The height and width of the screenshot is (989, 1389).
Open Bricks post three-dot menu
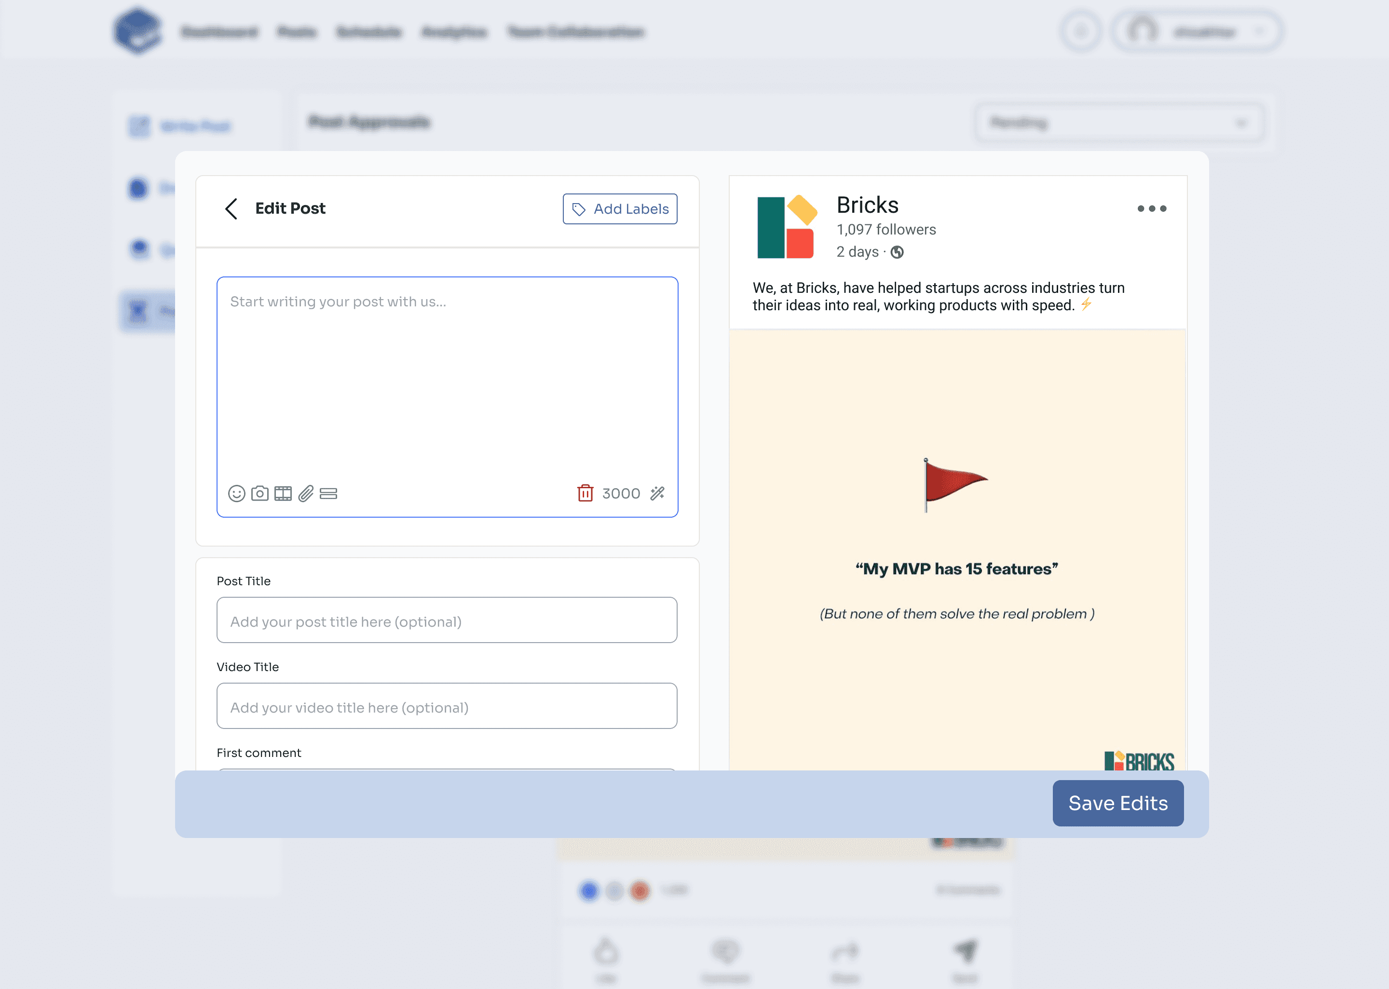click(x=1152, y=209)
